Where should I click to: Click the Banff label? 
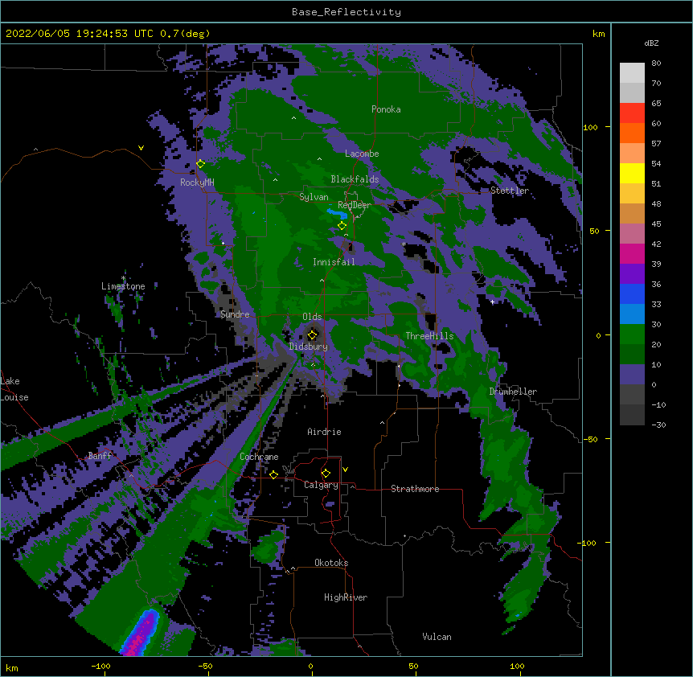[x=100, y=456]
